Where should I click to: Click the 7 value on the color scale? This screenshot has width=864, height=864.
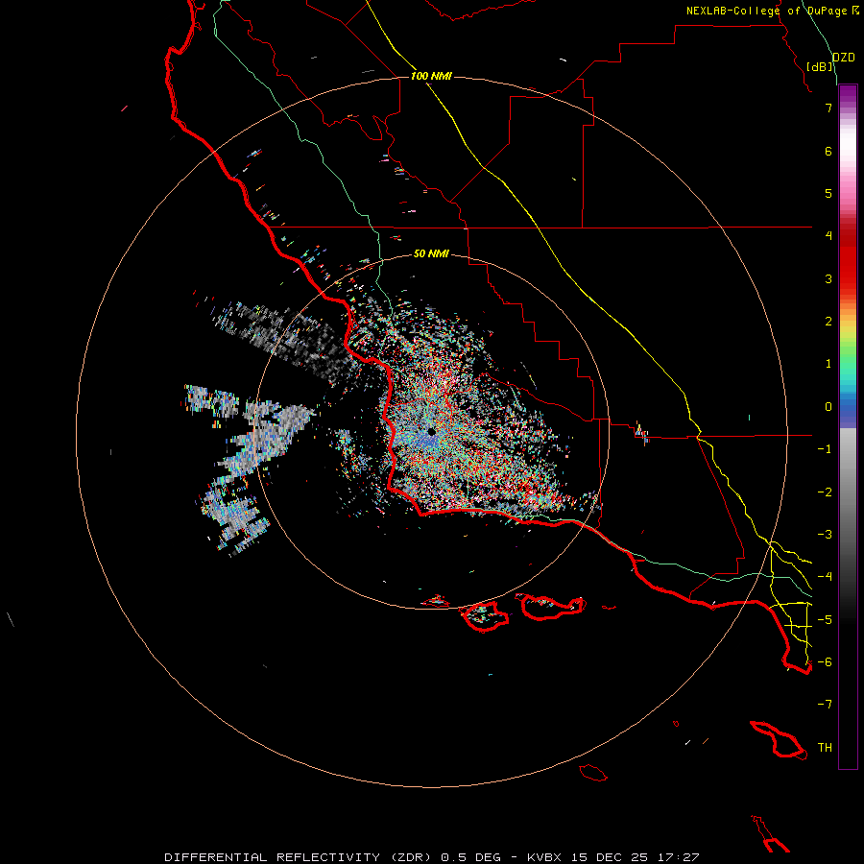[x=828, y=108]
